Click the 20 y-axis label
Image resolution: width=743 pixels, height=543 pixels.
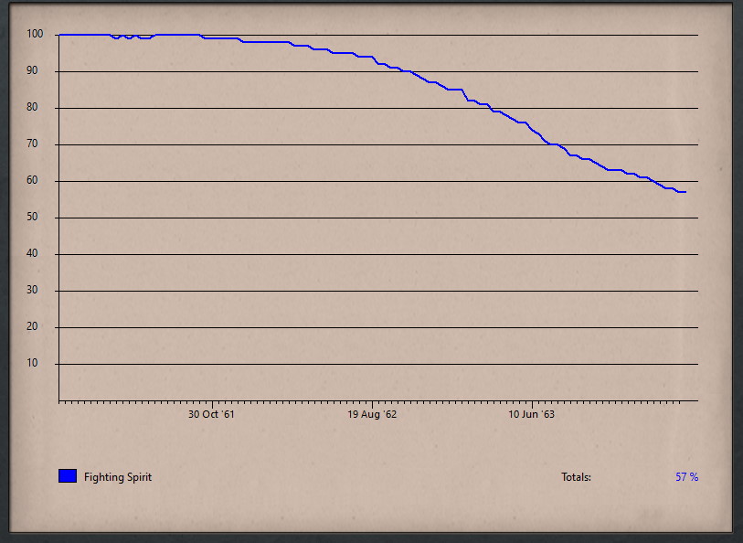[32, 326]
